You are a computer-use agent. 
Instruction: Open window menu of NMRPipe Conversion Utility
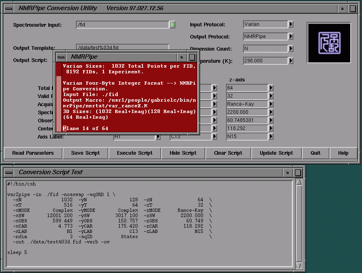point(9,9)
